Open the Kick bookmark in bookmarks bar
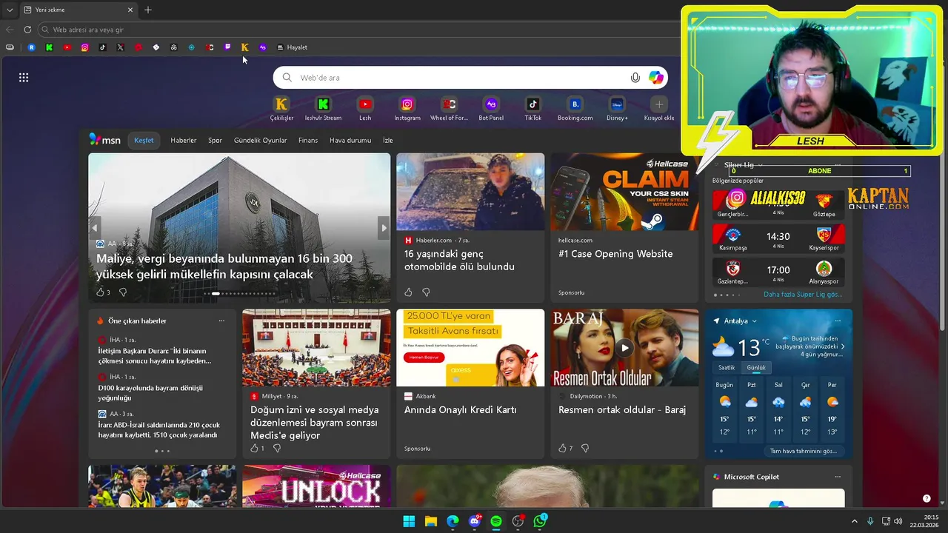The height and width of the screenshot is (533, 948). point(49,47)
